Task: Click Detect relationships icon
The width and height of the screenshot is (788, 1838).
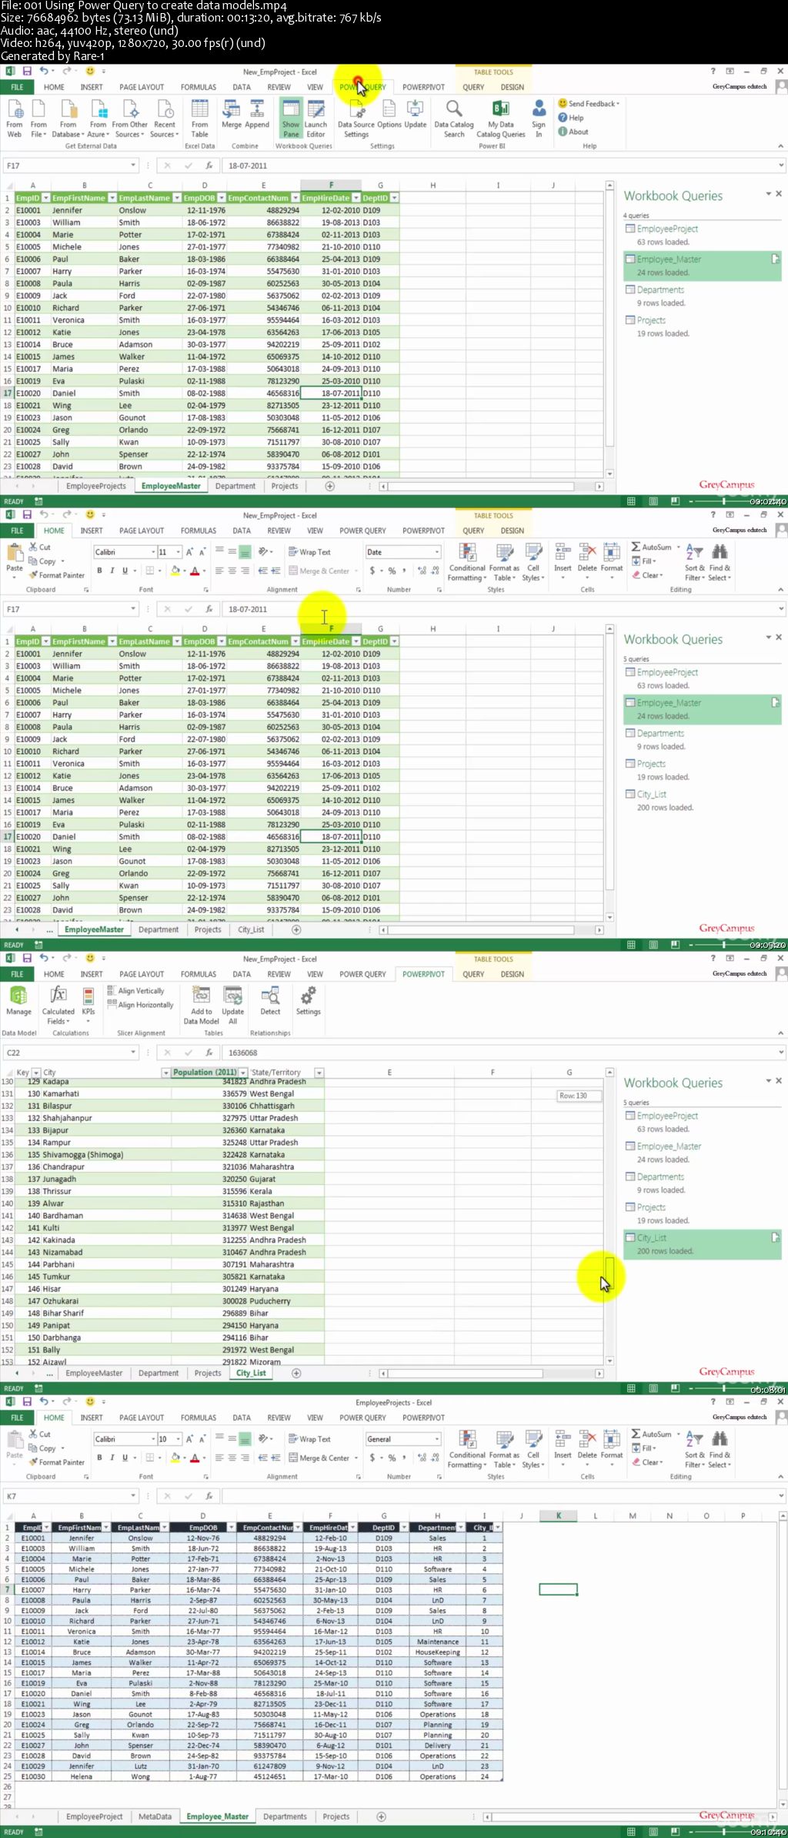Action: click(x=271, y=1001)
